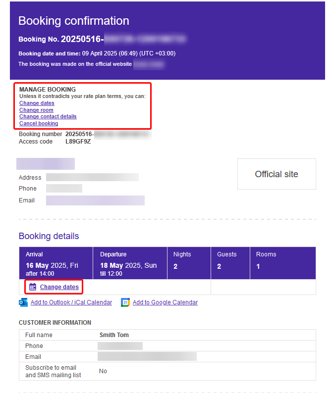
Task: Click the Official site button
Action: click(277, 174)
